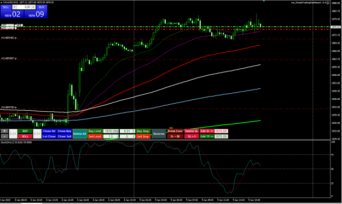Click the Close Buy button
Image resolution: width=342 pixels, height=204 pixels.
[x=65, y=131]
